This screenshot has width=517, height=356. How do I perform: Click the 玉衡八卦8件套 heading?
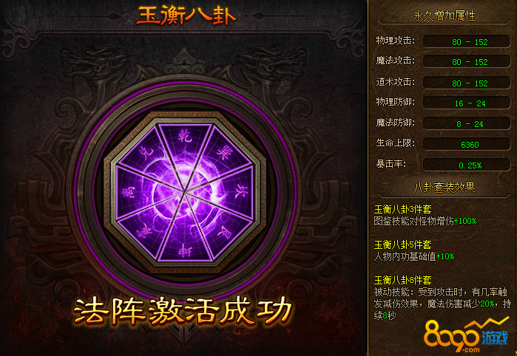click(x=402, y=280)
